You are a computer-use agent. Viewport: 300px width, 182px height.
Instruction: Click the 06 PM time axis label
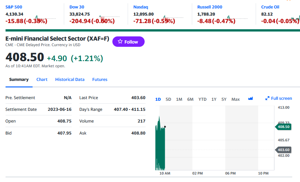[231, 174]
